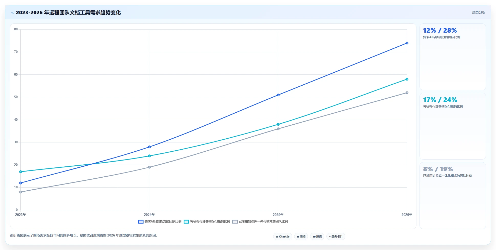The image size is (496, 250).
Task: Click the 80 y-axis tick label
Action: coord(16,29)
